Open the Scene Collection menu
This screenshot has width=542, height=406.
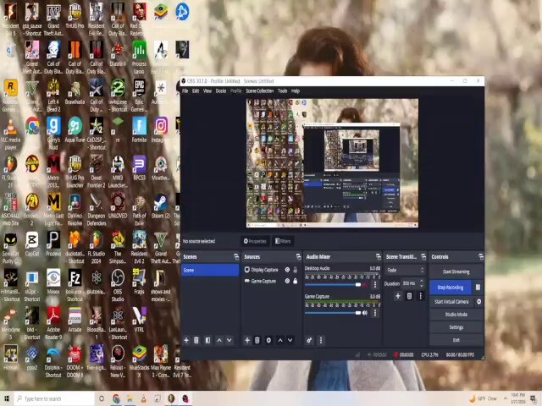(x=260, y=91)
